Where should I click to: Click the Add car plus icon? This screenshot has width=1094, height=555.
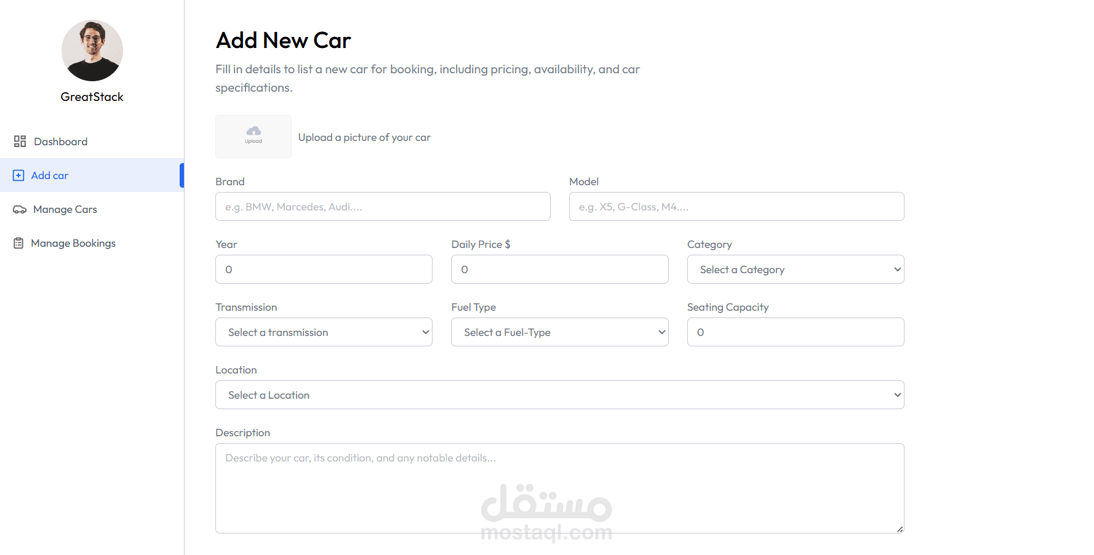pyautogui.click(x=18, y=175)
